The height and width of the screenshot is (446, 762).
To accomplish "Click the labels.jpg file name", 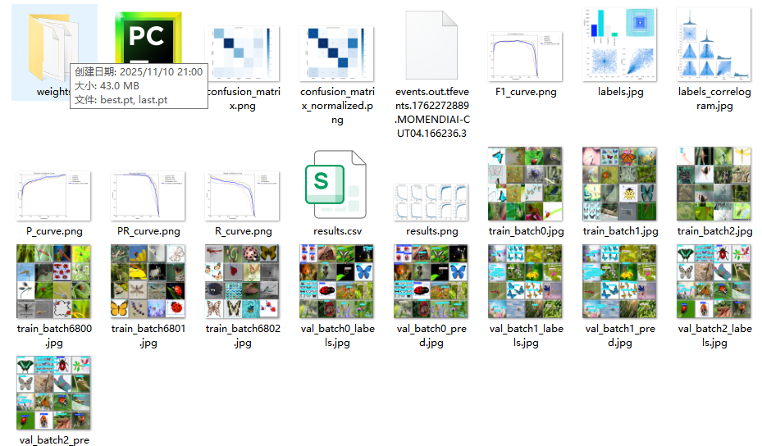I will click(620, 92).
